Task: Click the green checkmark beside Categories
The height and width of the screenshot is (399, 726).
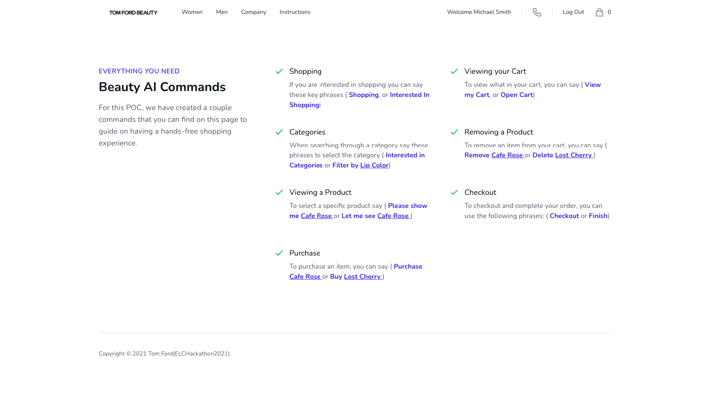Action: pos(279,132)
